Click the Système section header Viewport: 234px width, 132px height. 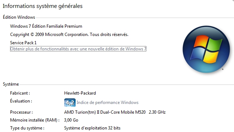click(x=11, y=84)
